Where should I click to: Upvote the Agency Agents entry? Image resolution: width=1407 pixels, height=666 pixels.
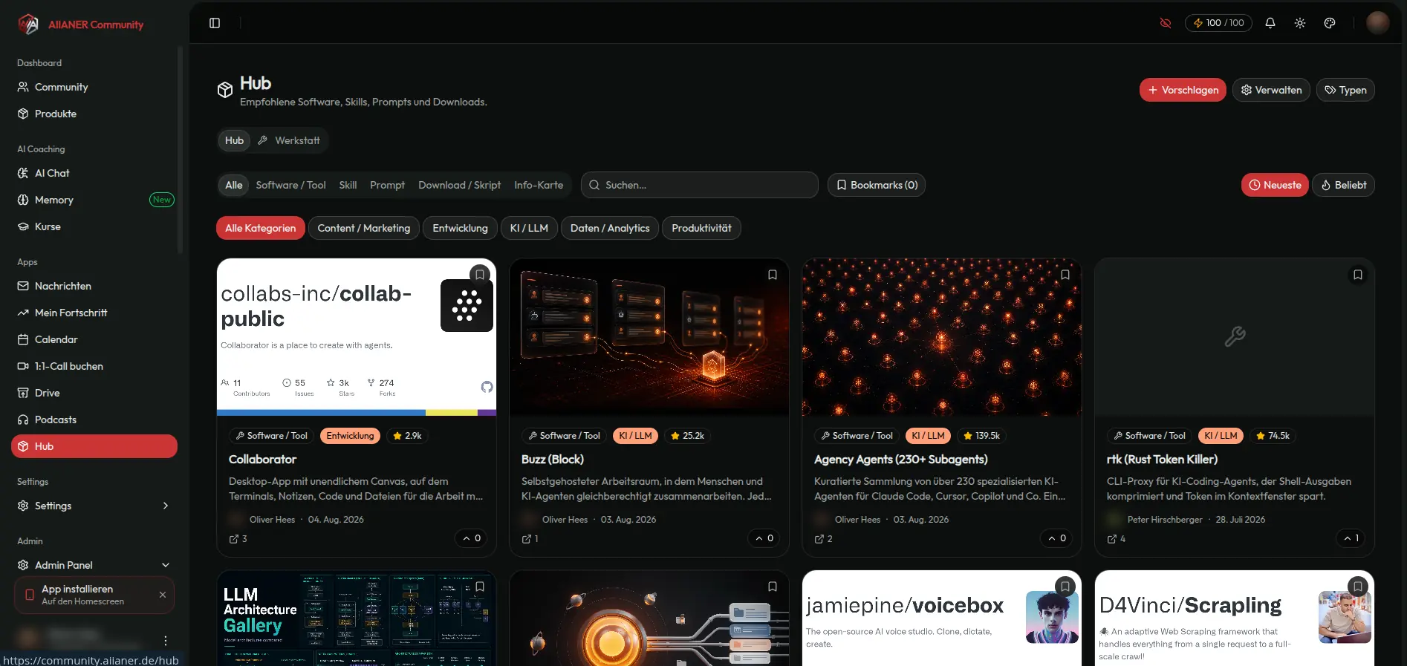click(1057, 538)
